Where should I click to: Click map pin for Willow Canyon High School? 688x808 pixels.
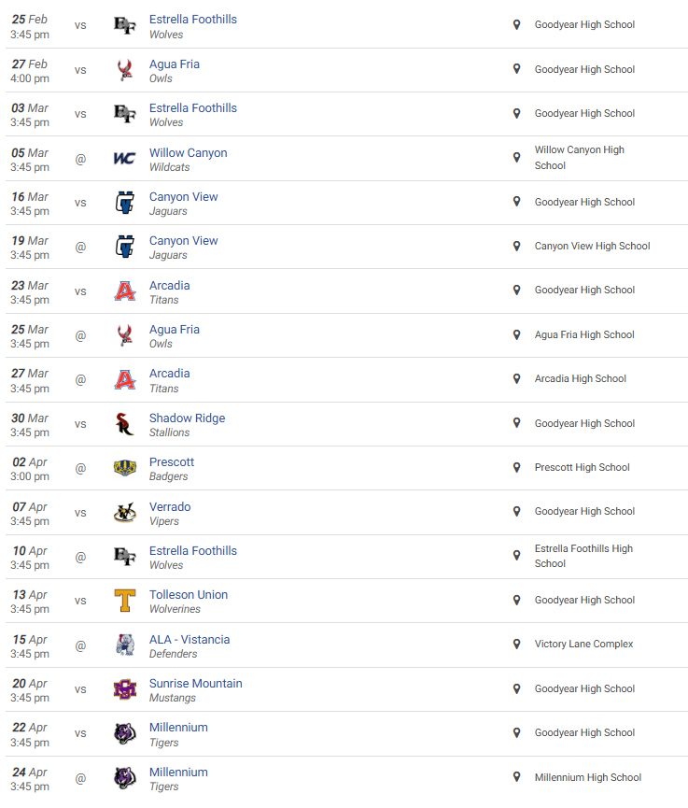516,157
